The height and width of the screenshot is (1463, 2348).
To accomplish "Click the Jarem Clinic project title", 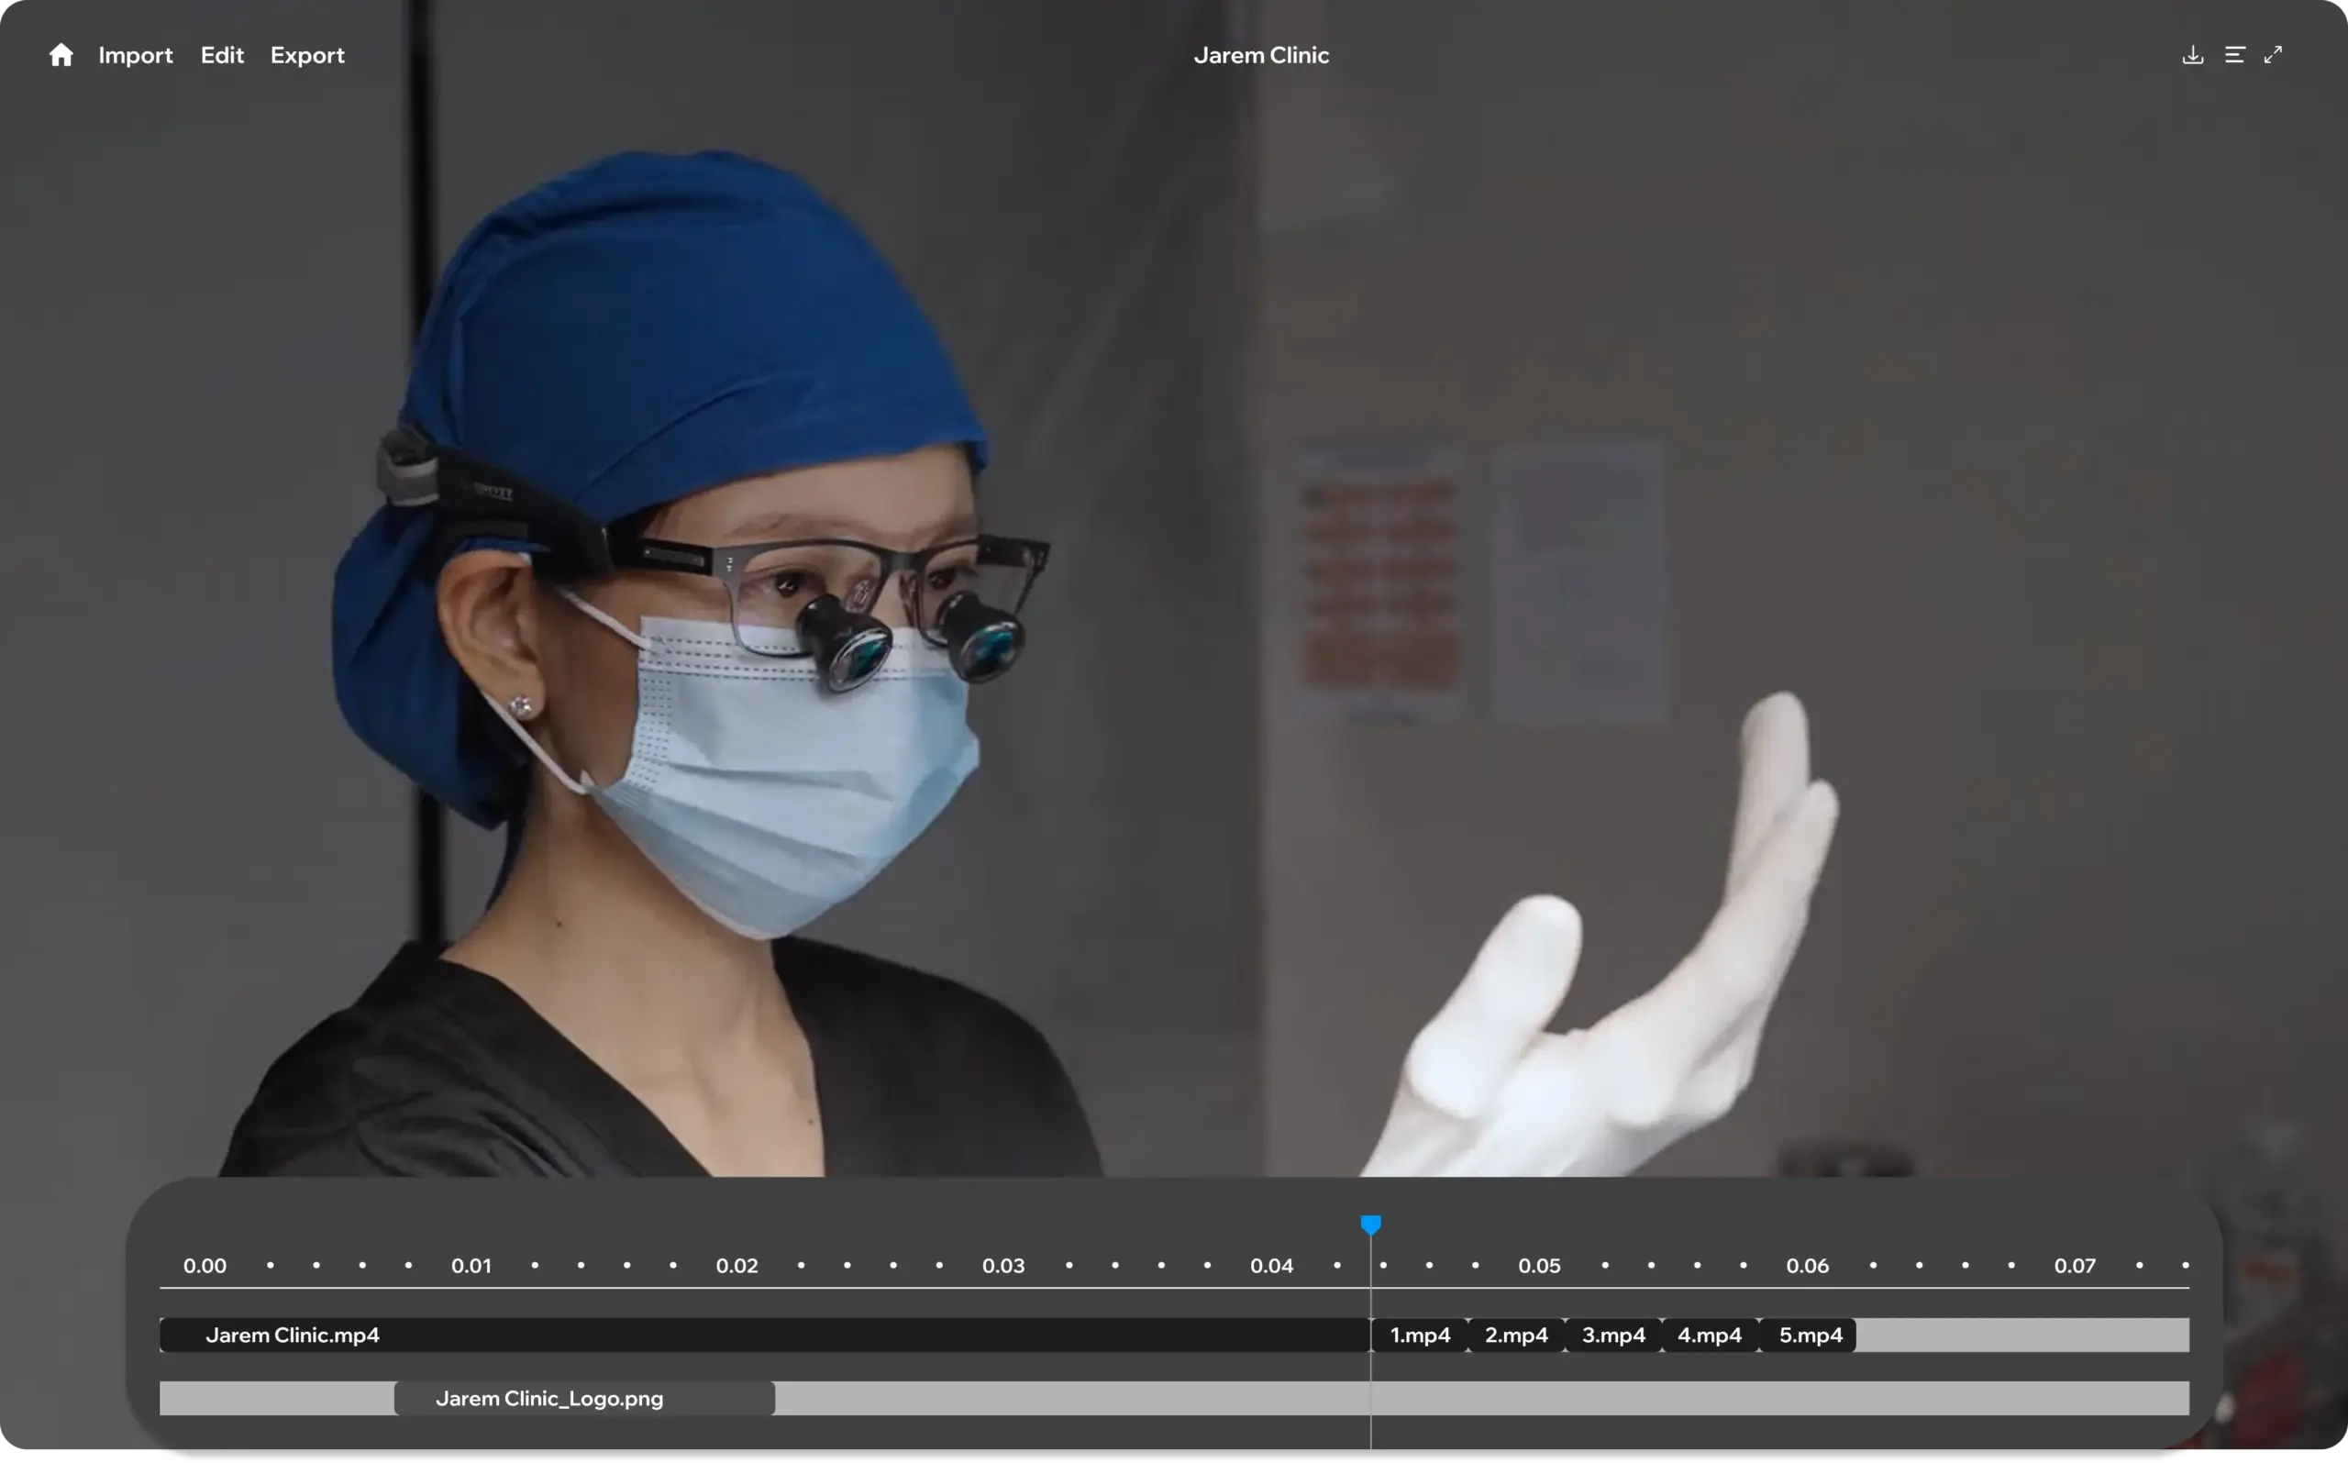I will (x=1260, y=55).
